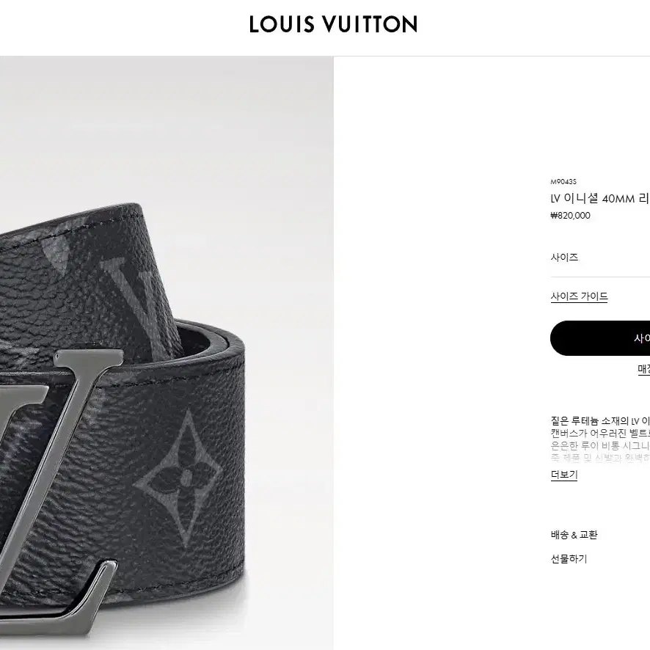
Task: Click the black size selection button
Action: point(600,338)
